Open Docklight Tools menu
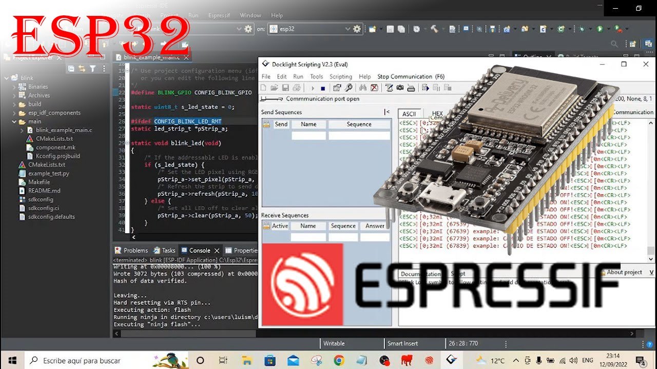The image size is (657, 369). 317,76
